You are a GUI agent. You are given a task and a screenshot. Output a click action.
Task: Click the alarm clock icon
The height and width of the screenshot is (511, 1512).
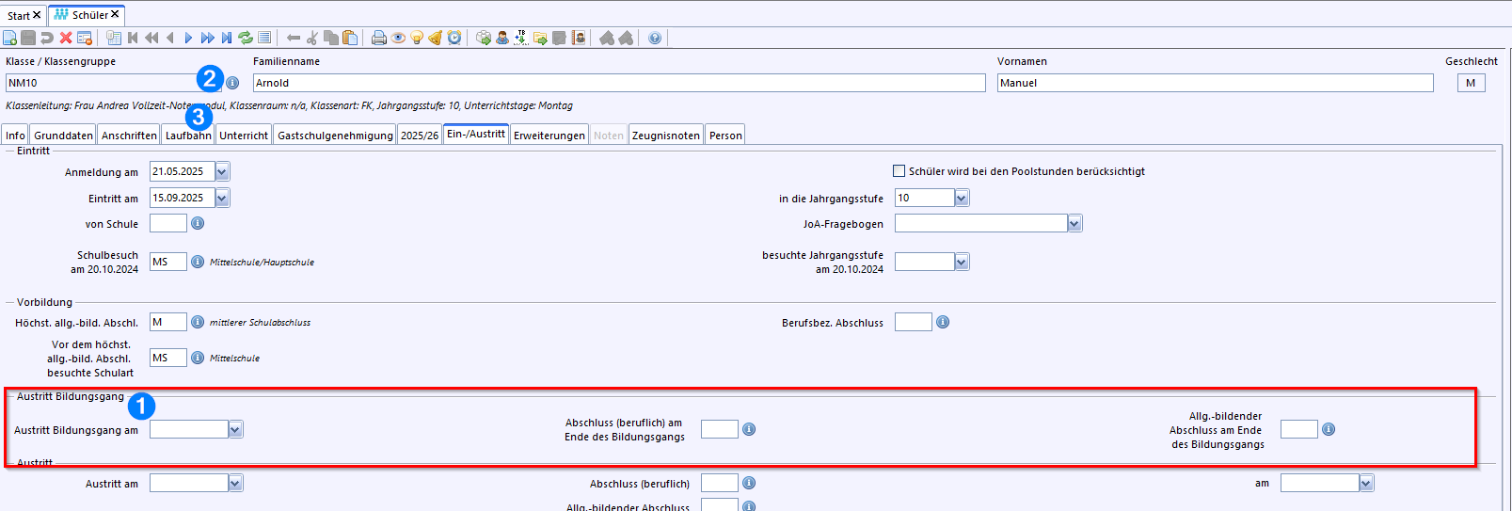pos(454,38)
